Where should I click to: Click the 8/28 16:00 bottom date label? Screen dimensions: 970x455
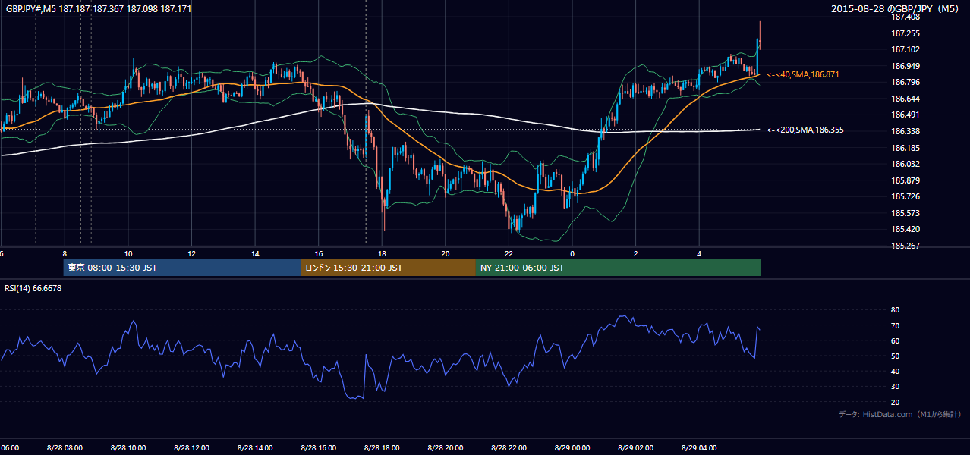coord(319,447)
